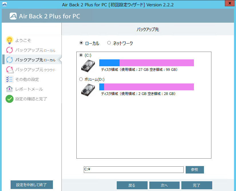The image size is (236, 191).
Task: Click the blue sync icon for バックアップ先ローカル
Action: pos(9,60)
